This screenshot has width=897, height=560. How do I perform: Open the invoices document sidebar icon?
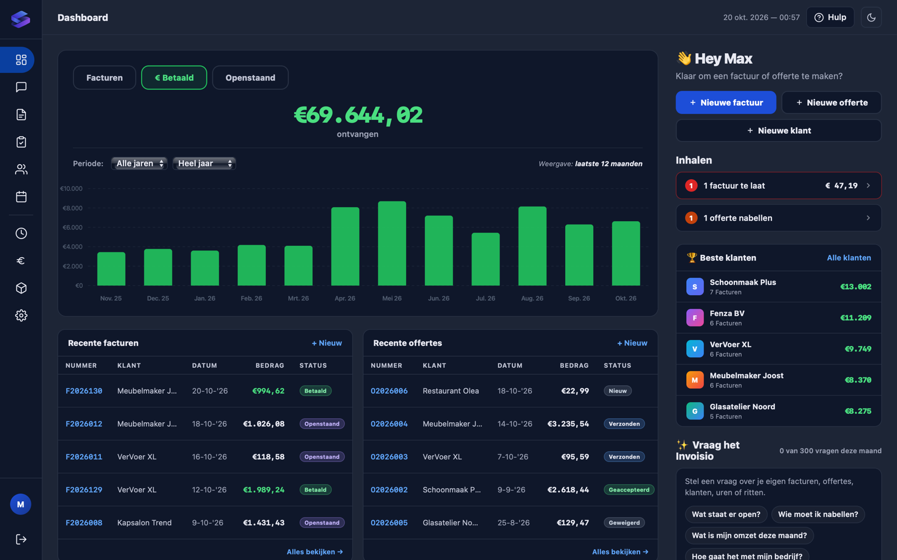click(x=21, y=115)
